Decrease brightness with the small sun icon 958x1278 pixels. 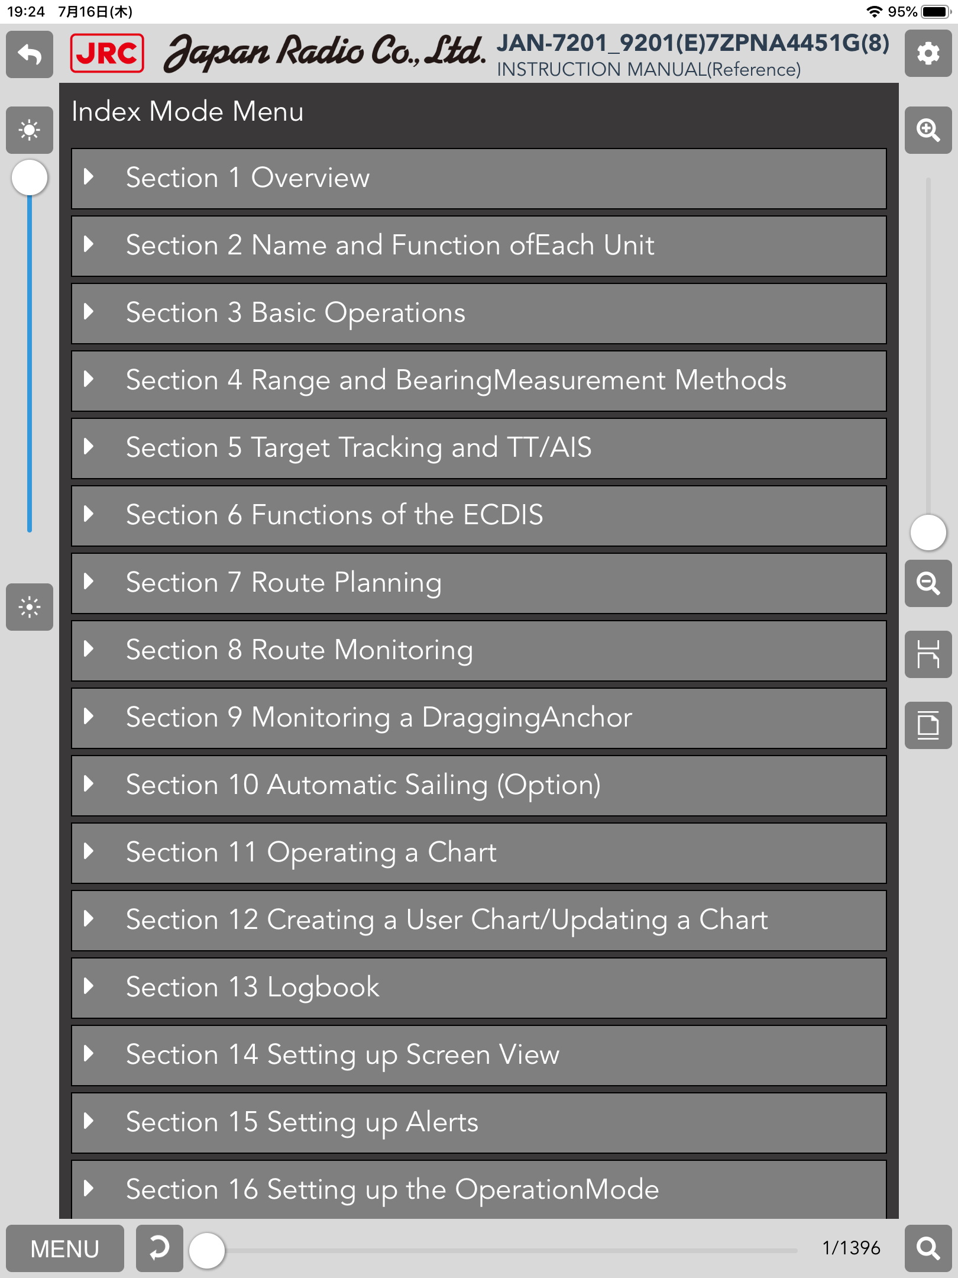(x=30, y=607)
